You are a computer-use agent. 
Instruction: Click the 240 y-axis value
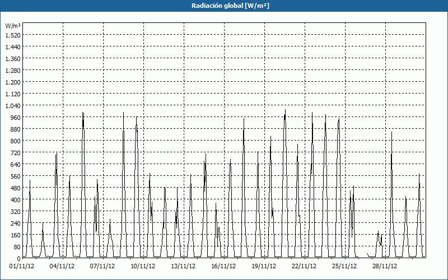tap(16, 223)
